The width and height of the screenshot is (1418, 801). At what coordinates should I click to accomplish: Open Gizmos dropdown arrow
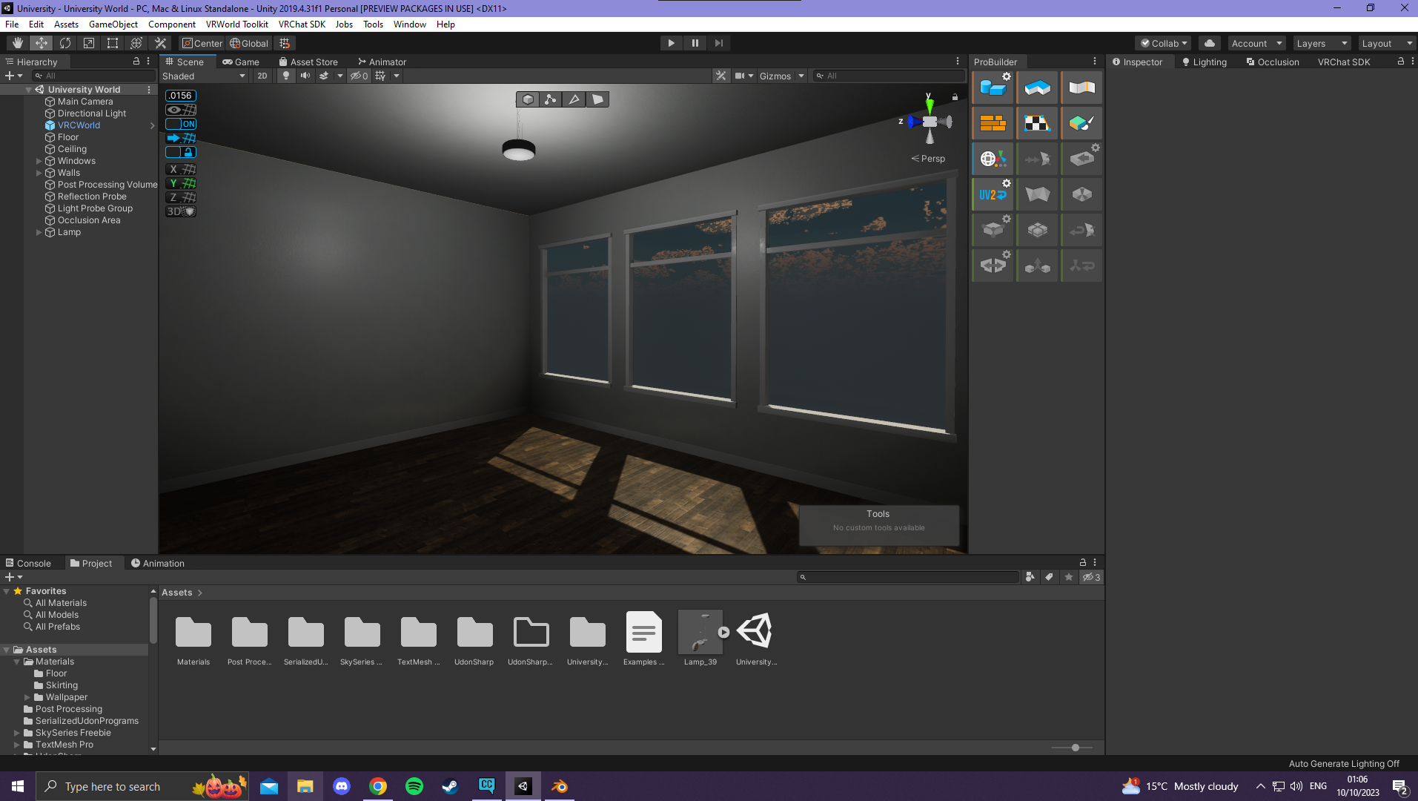(801, 76)
